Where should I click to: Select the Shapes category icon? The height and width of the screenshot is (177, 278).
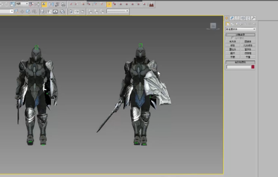click(x=232, y=24)
